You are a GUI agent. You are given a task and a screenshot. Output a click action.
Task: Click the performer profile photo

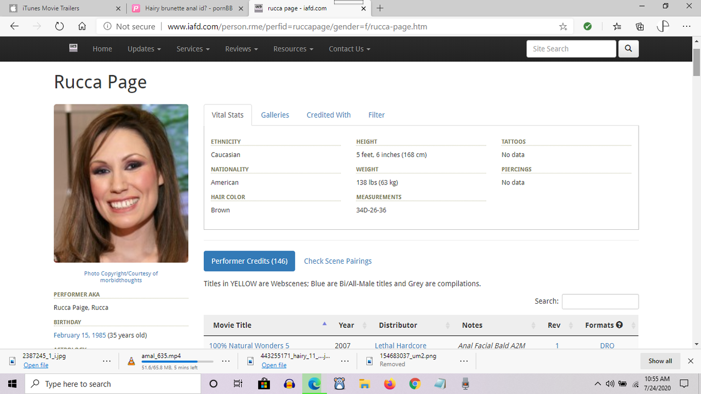(x=121, y=183)
